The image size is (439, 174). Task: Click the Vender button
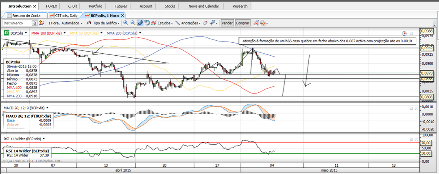pyautogui.click(x=227, y=23)
